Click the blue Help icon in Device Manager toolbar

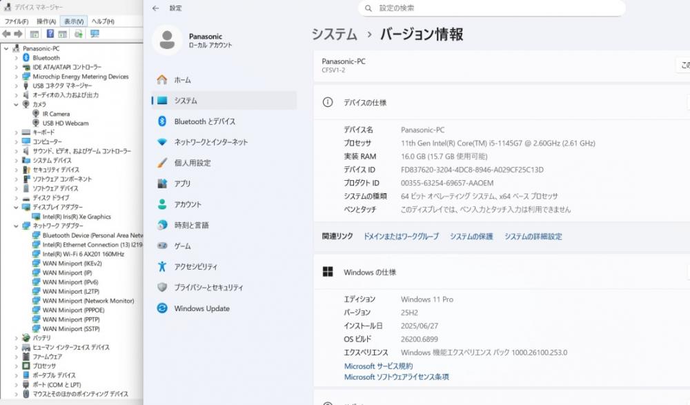coord(50,34)
